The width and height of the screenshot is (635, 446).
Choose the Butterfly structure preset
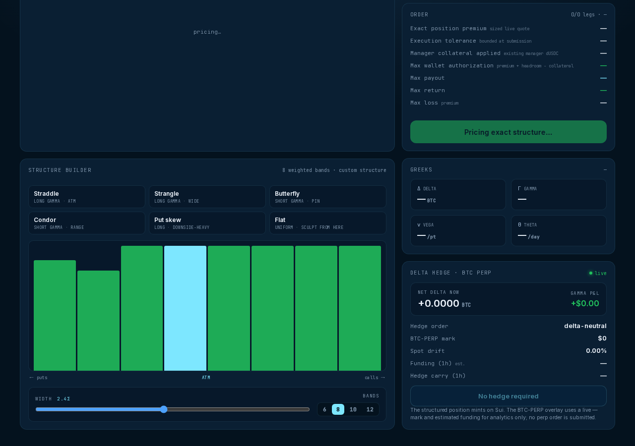click(328, 197)
